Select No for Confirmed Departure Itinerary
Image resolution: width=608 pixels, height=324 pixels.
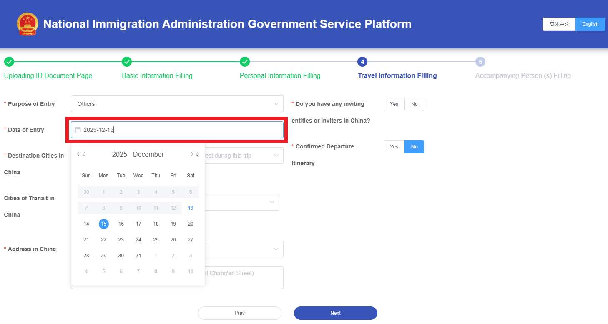(415, 147)
